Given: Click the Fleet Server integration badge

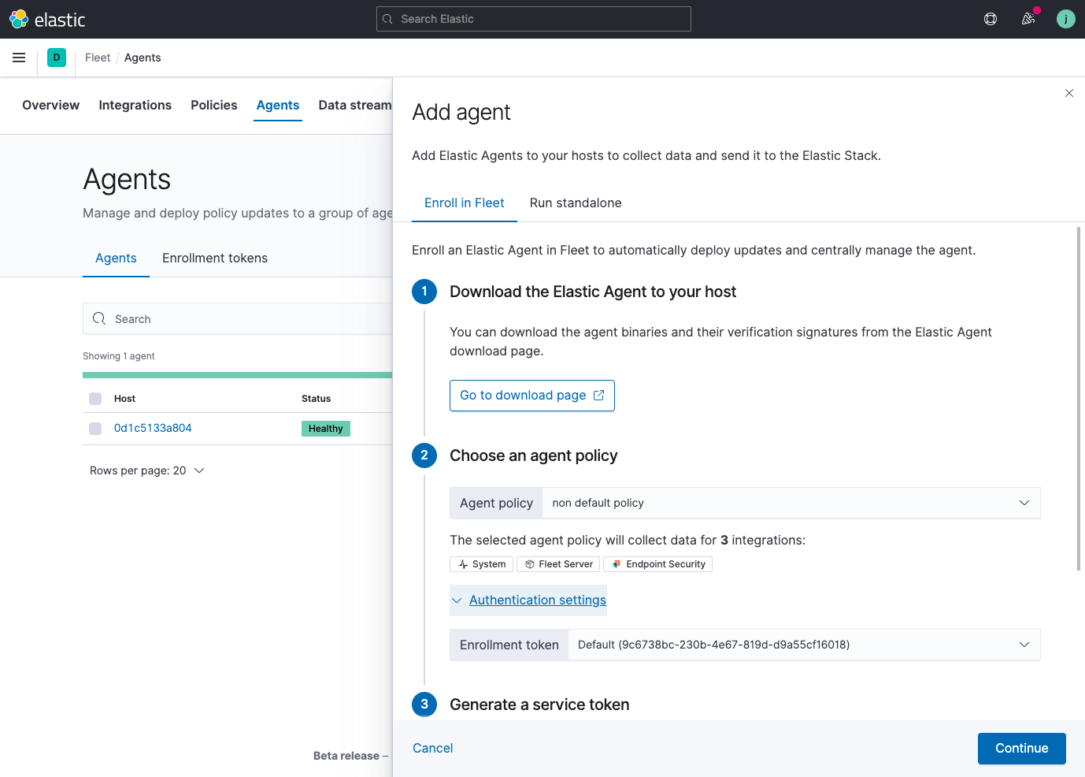Looking at the screenshot, I should click(x=558, y=563).
